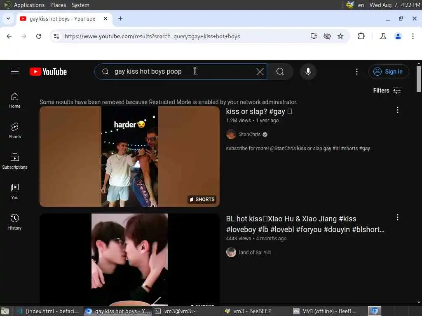Switch to index.html taskbar window
Screen dimensions: 422x316
point(48,311)
